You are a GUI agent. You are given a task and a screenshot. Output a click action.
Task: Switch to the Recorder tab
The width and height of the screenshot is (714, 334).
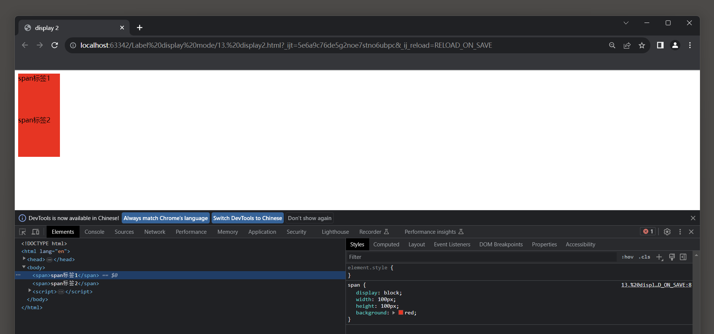coord(374,232)
